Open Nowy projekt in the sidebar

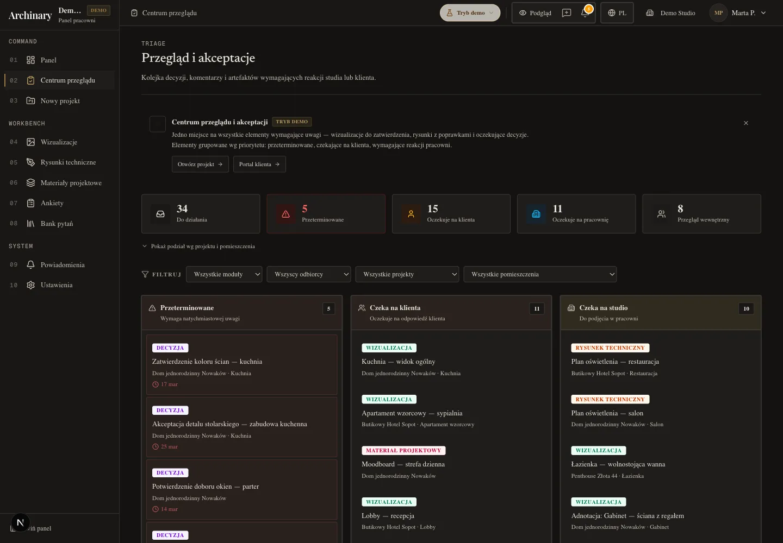point(59,101)
